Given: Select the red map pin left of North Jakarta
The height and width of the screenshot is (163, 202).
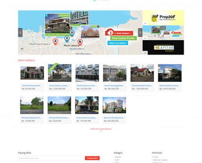Looking at the screenshot, I should pos(55,42).
